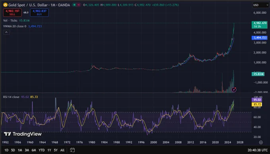Select the 6M time range

click(x=34, y=150)
